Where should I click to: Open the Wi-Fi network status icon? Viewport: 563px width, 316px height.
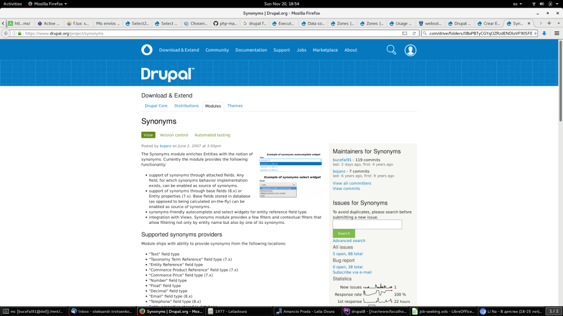[533, 4]
